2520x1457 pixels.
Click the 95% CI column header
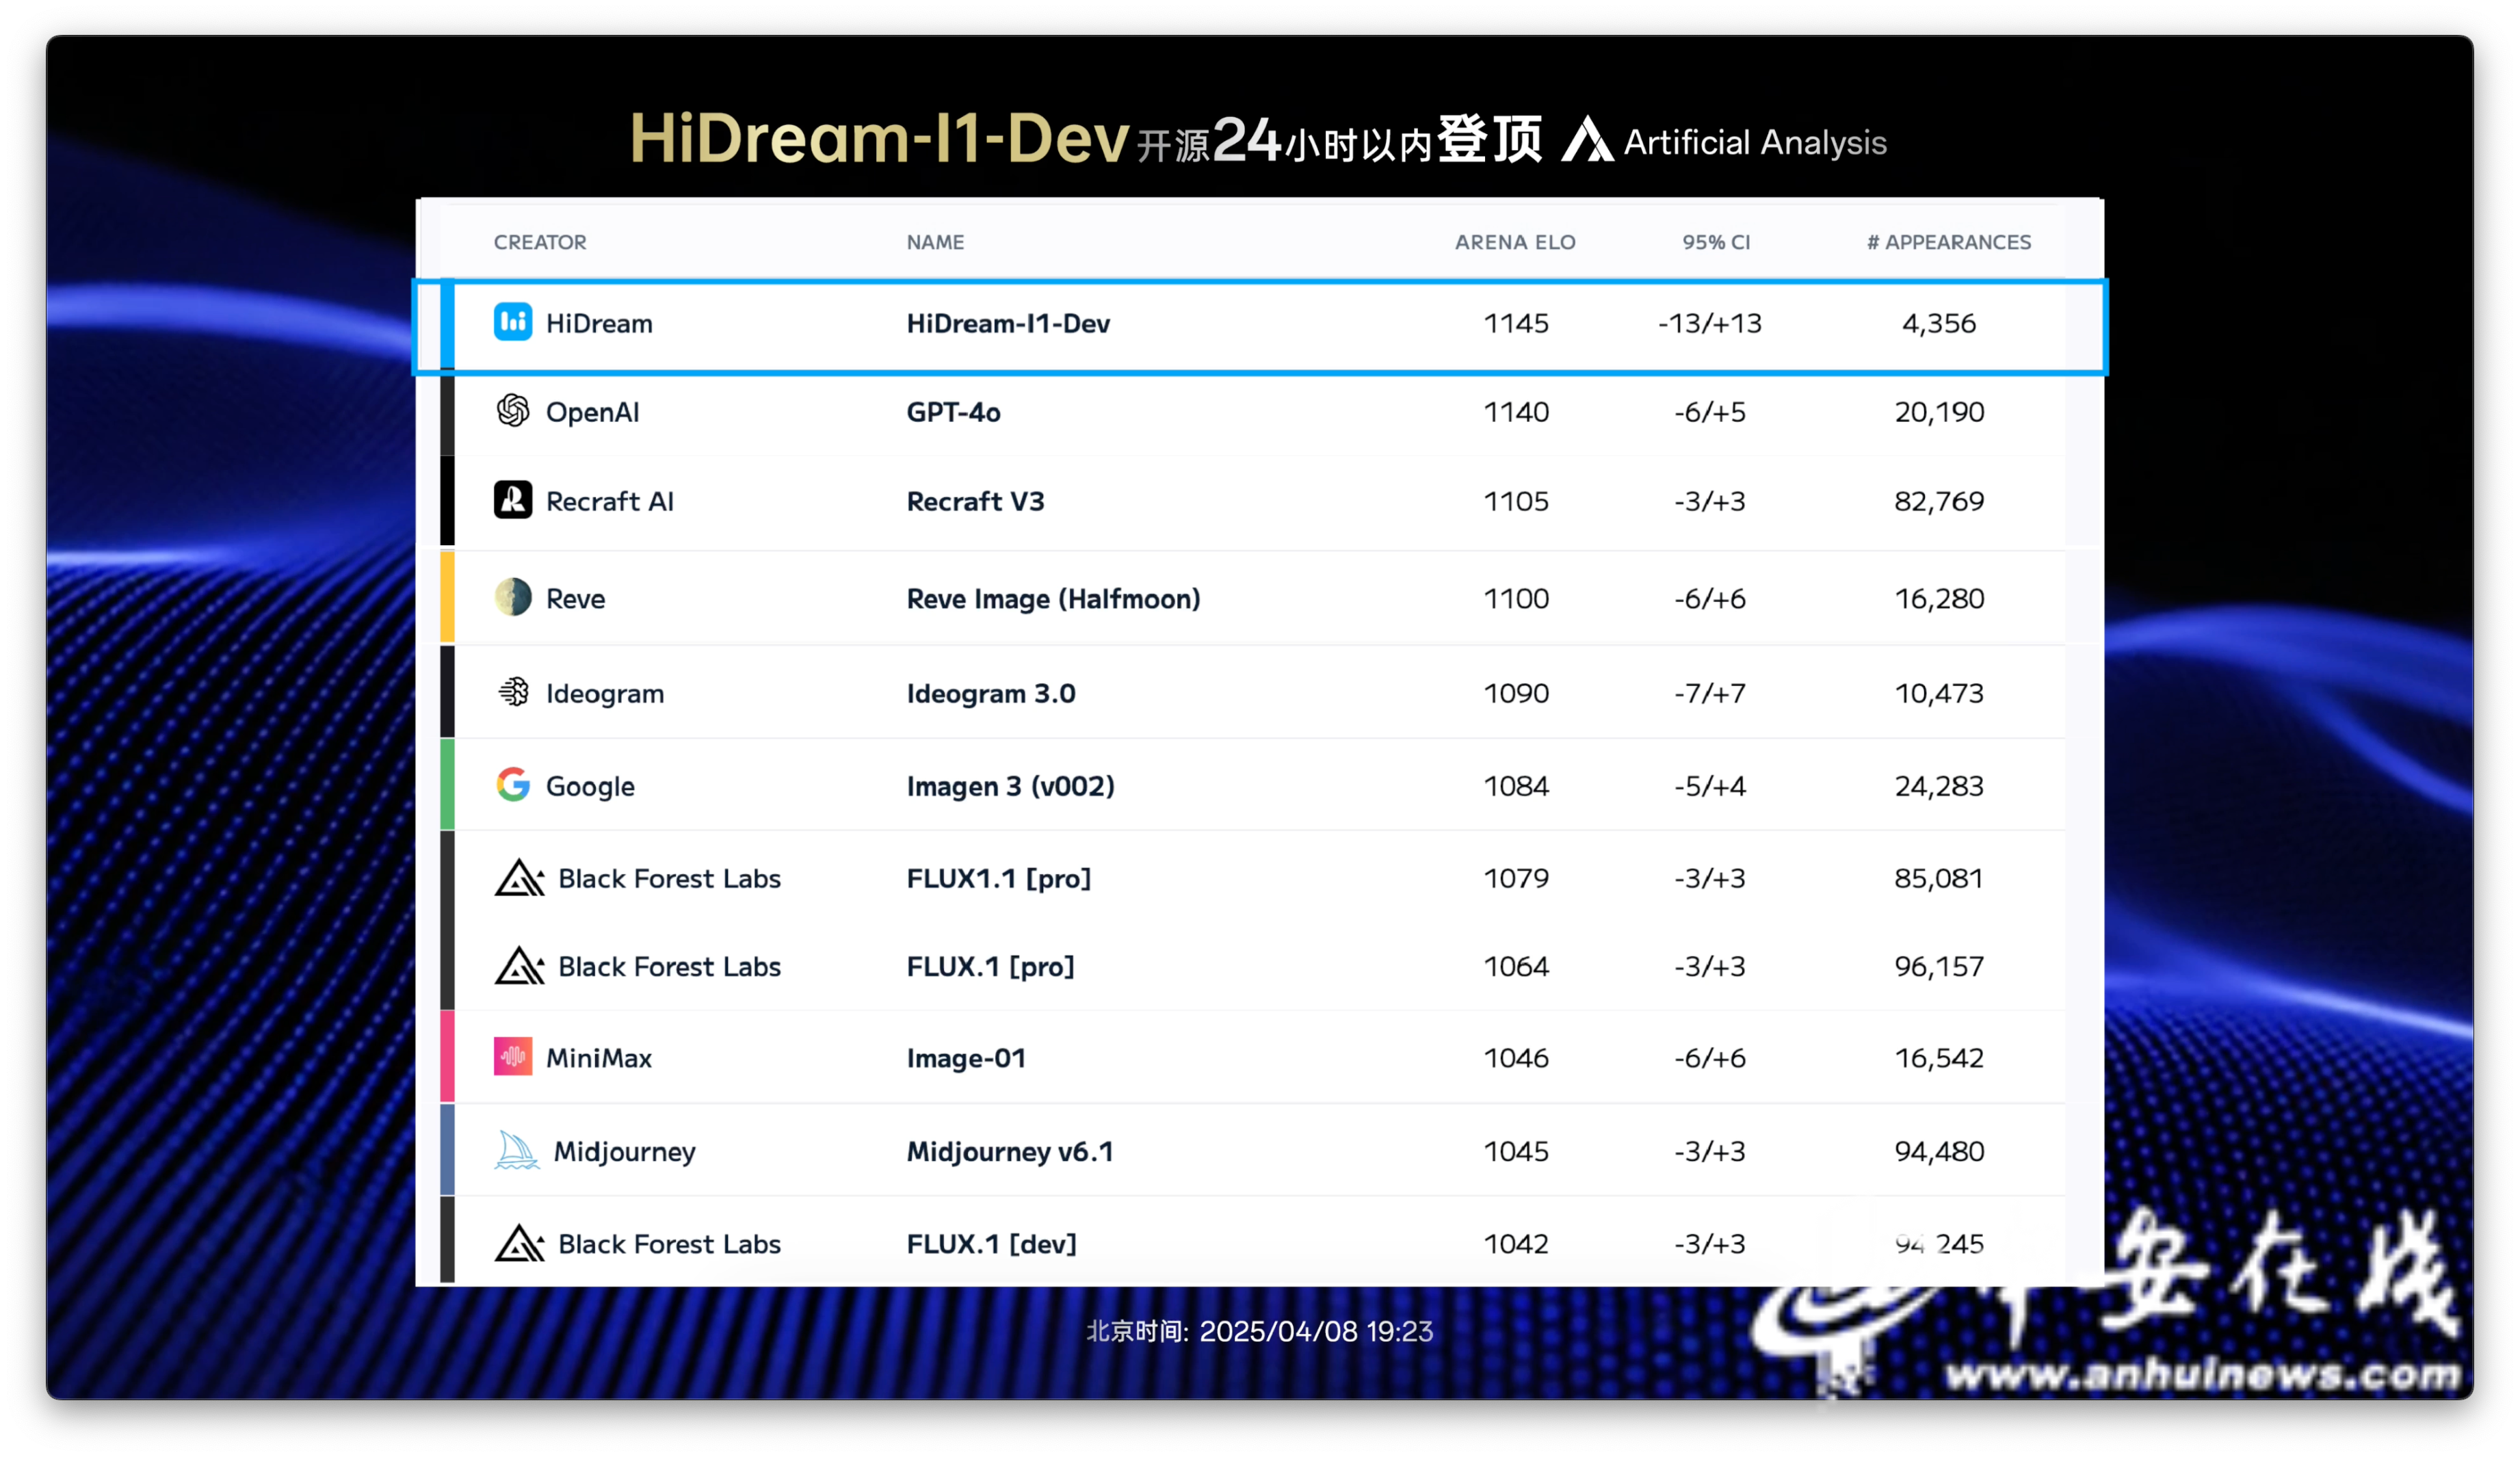[x=1715, y=242]
